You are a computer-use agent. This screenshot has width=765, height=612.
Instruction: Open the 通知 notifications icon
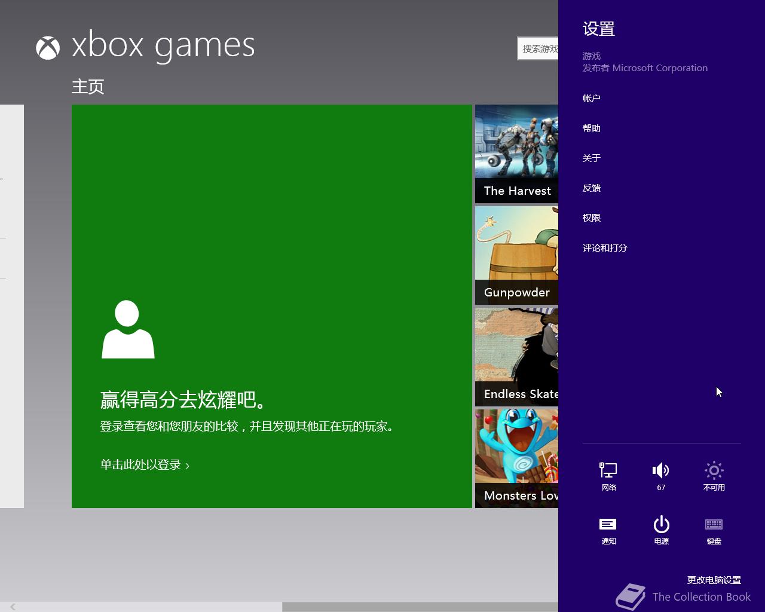tap(608, 530)
